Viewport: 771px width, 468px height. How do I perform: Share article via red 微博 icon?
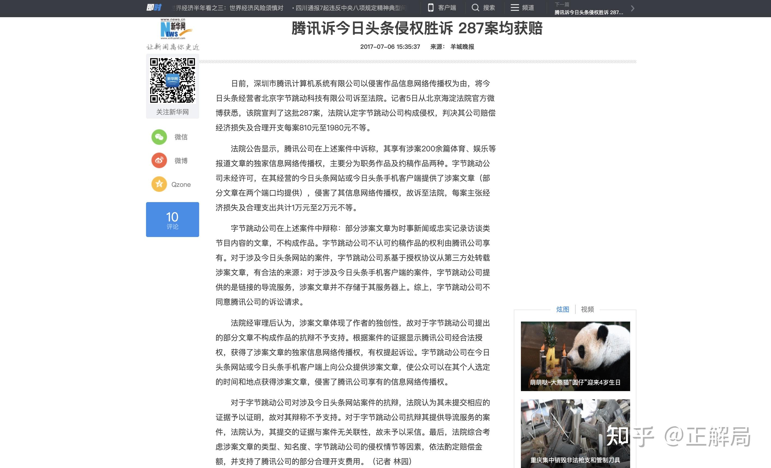(159, 160)
